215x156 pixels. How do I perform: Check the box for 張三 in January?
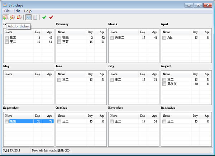tap(6, 38)
